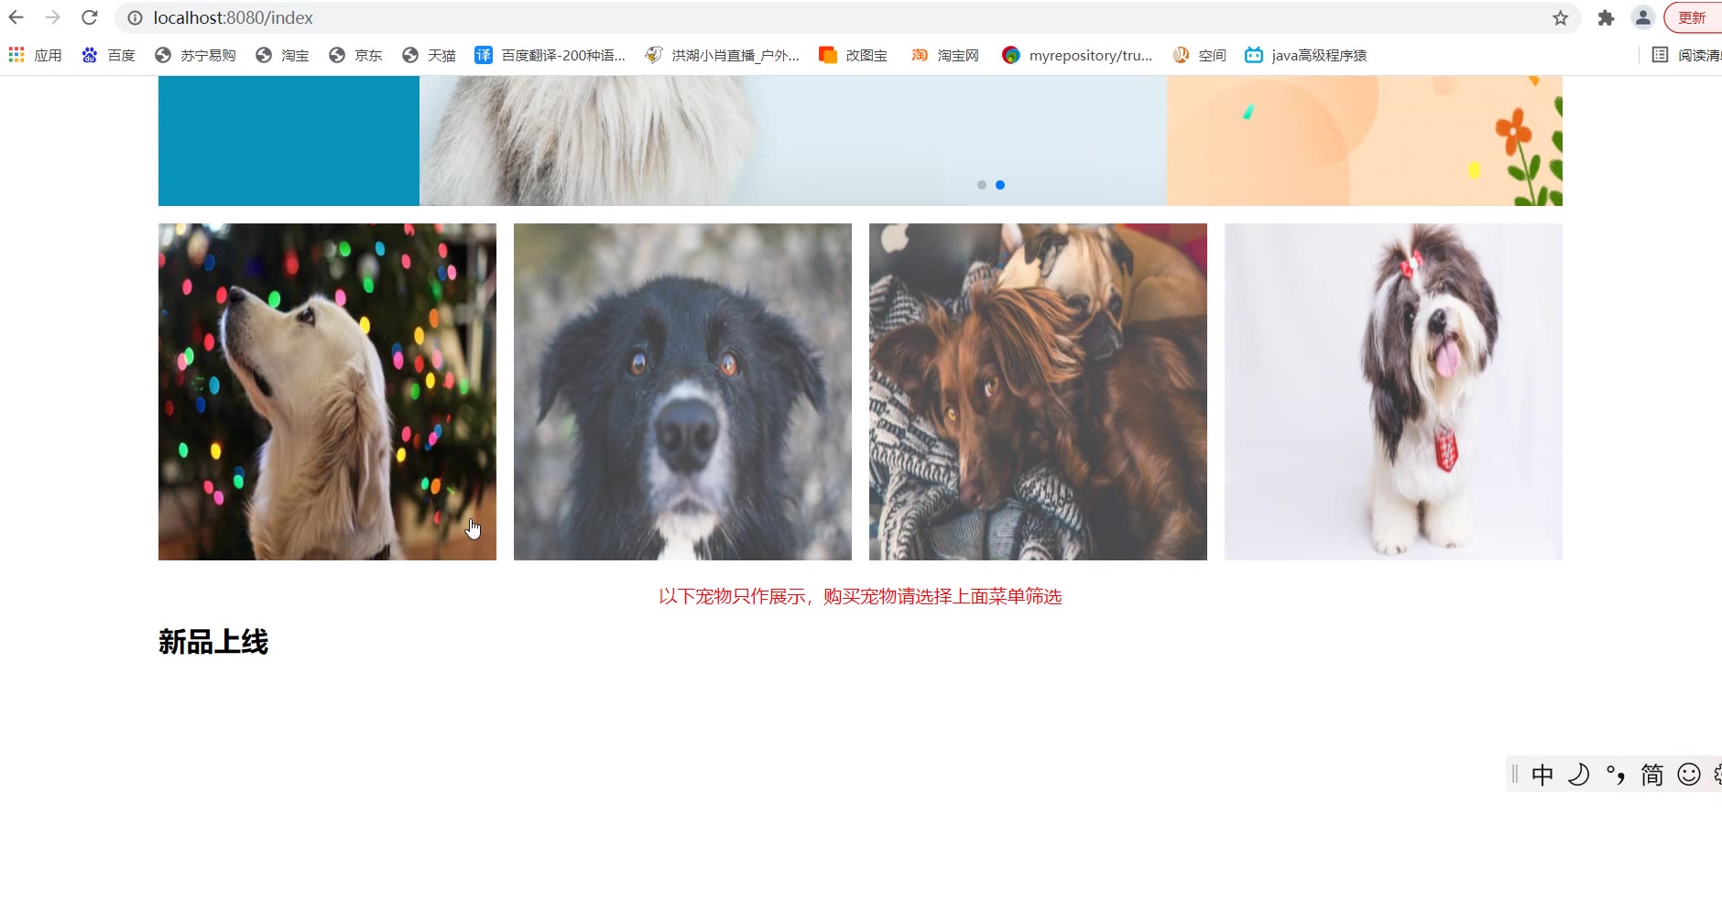The width and height of the screenshot is (1722, 901).
Task: Open the 京东 bookmark
Action: 355,56
